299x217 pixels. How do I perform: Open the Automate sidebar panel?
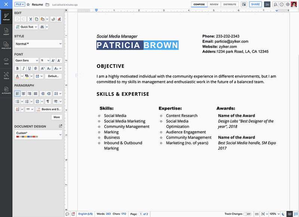click(6, 90)
